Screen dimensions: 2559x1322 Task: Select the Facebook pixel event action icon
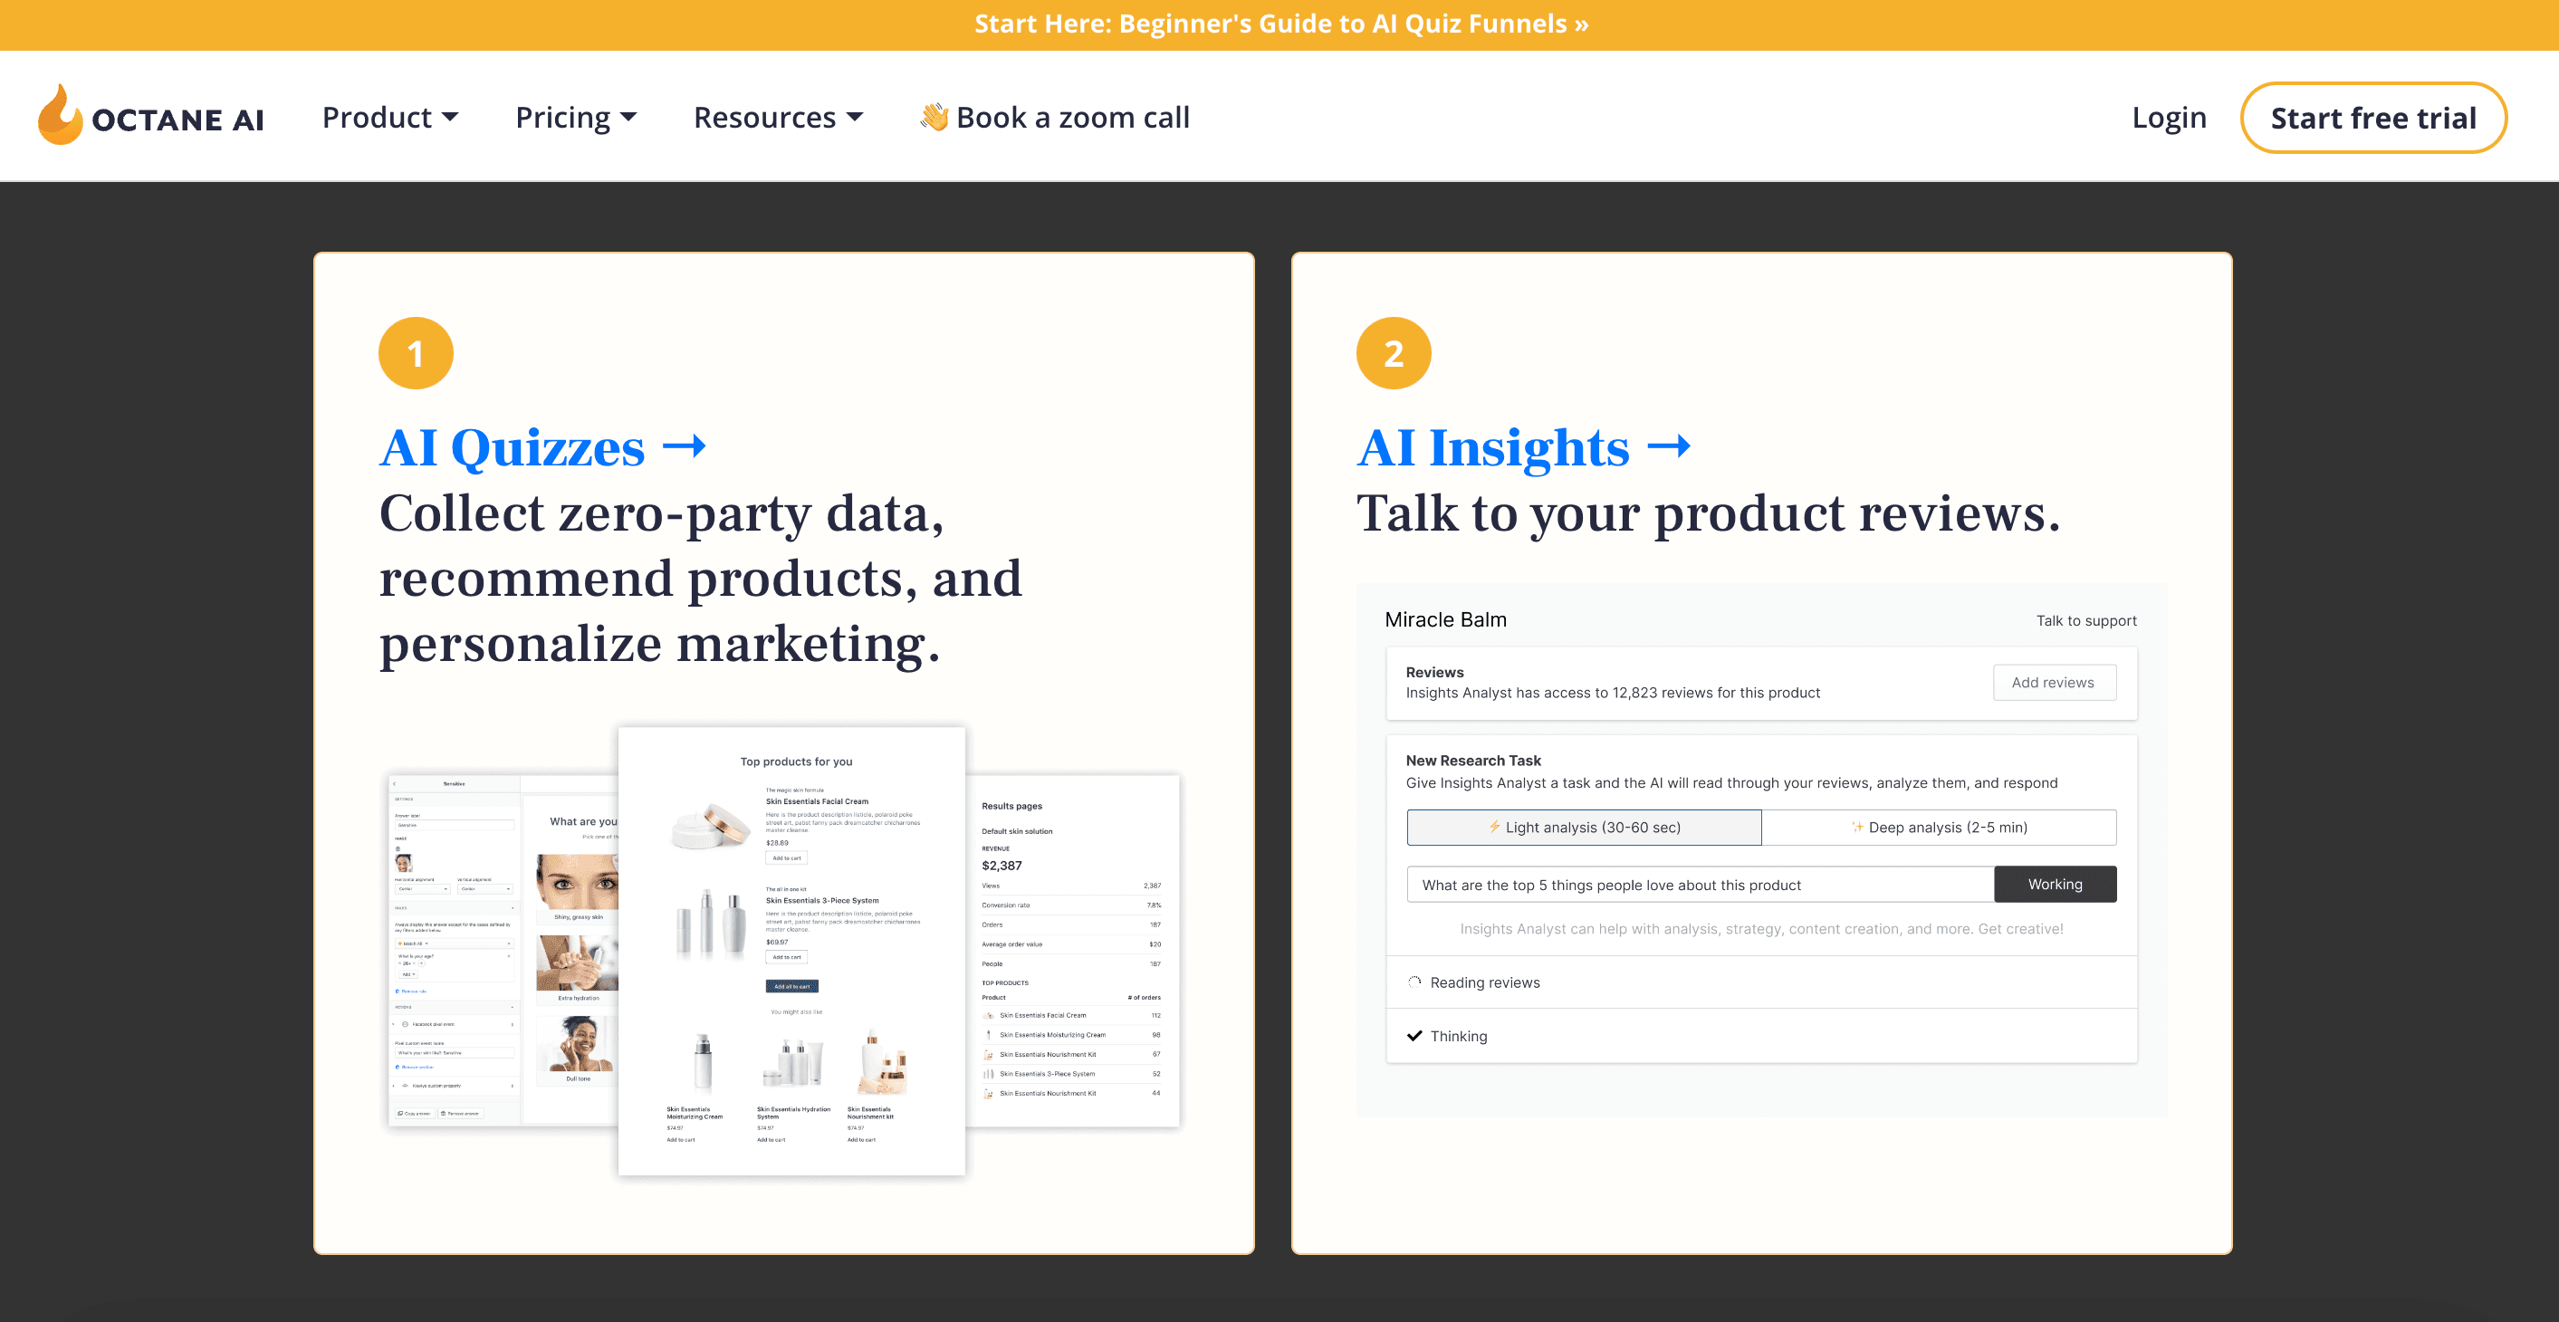click(x=406, y=1024)
